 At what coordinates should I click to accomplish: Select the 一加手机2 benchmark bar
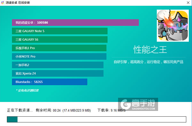[58, 65]
